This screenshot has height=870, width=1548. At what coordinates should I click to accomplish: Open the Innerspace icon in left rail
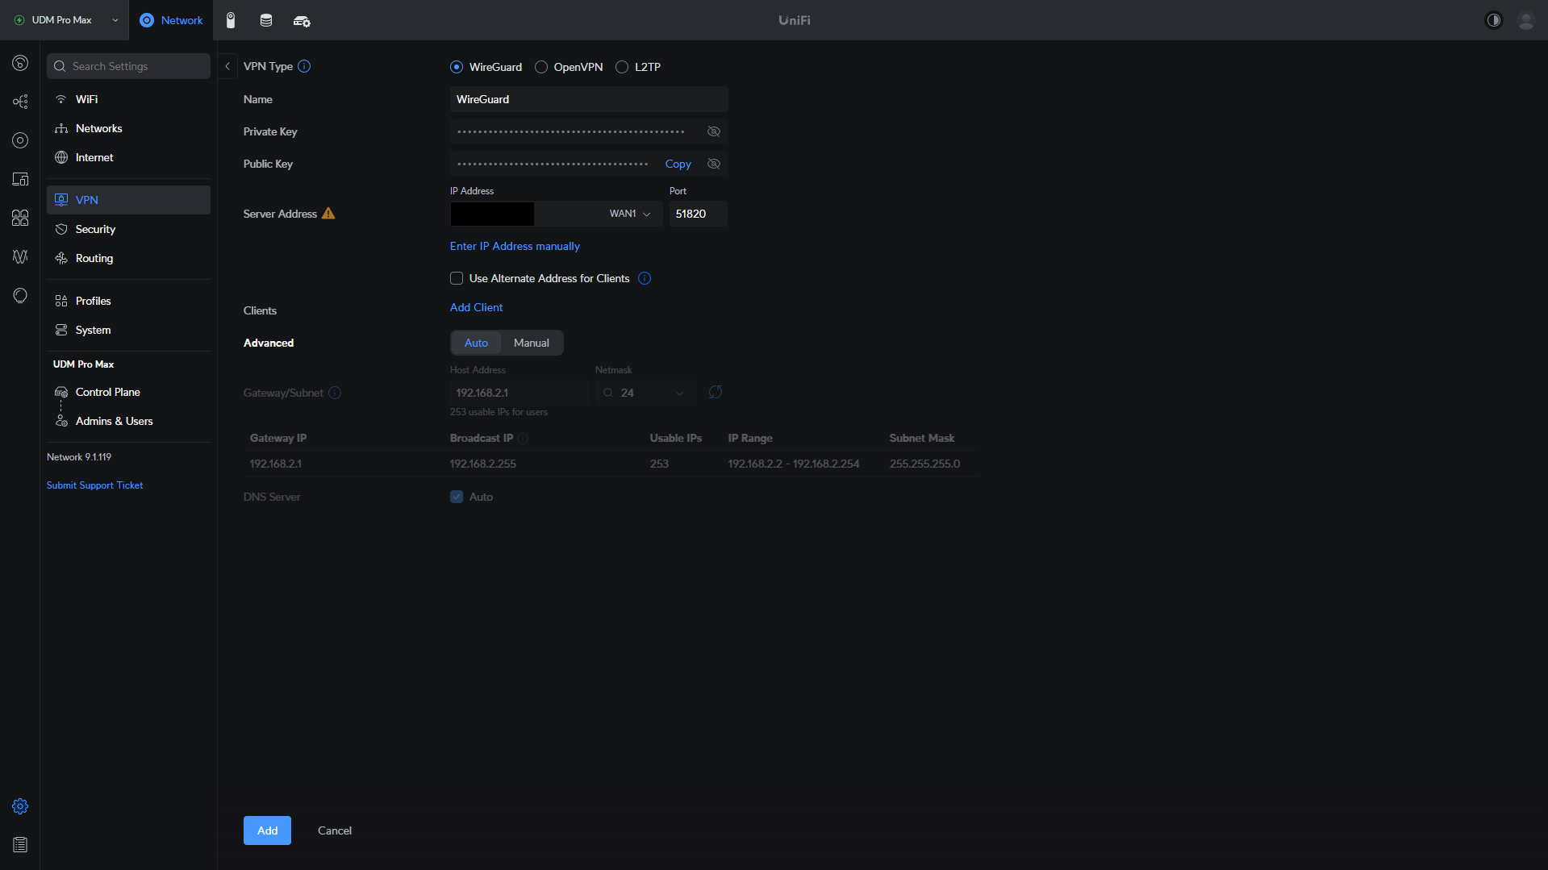coord(20,295)
